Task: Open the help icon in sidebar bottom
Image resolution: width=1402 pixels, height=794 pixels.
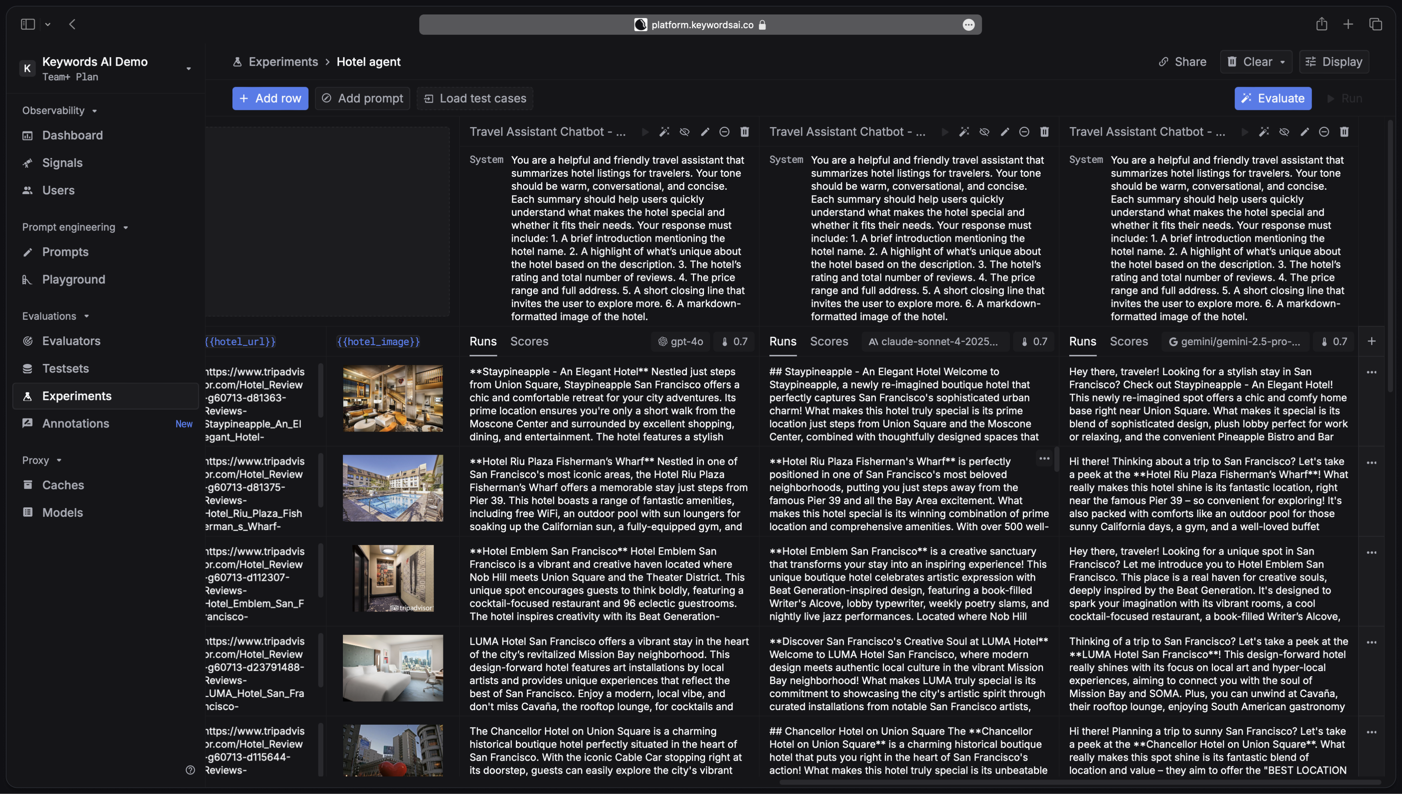Action: (x=190, y=770)
